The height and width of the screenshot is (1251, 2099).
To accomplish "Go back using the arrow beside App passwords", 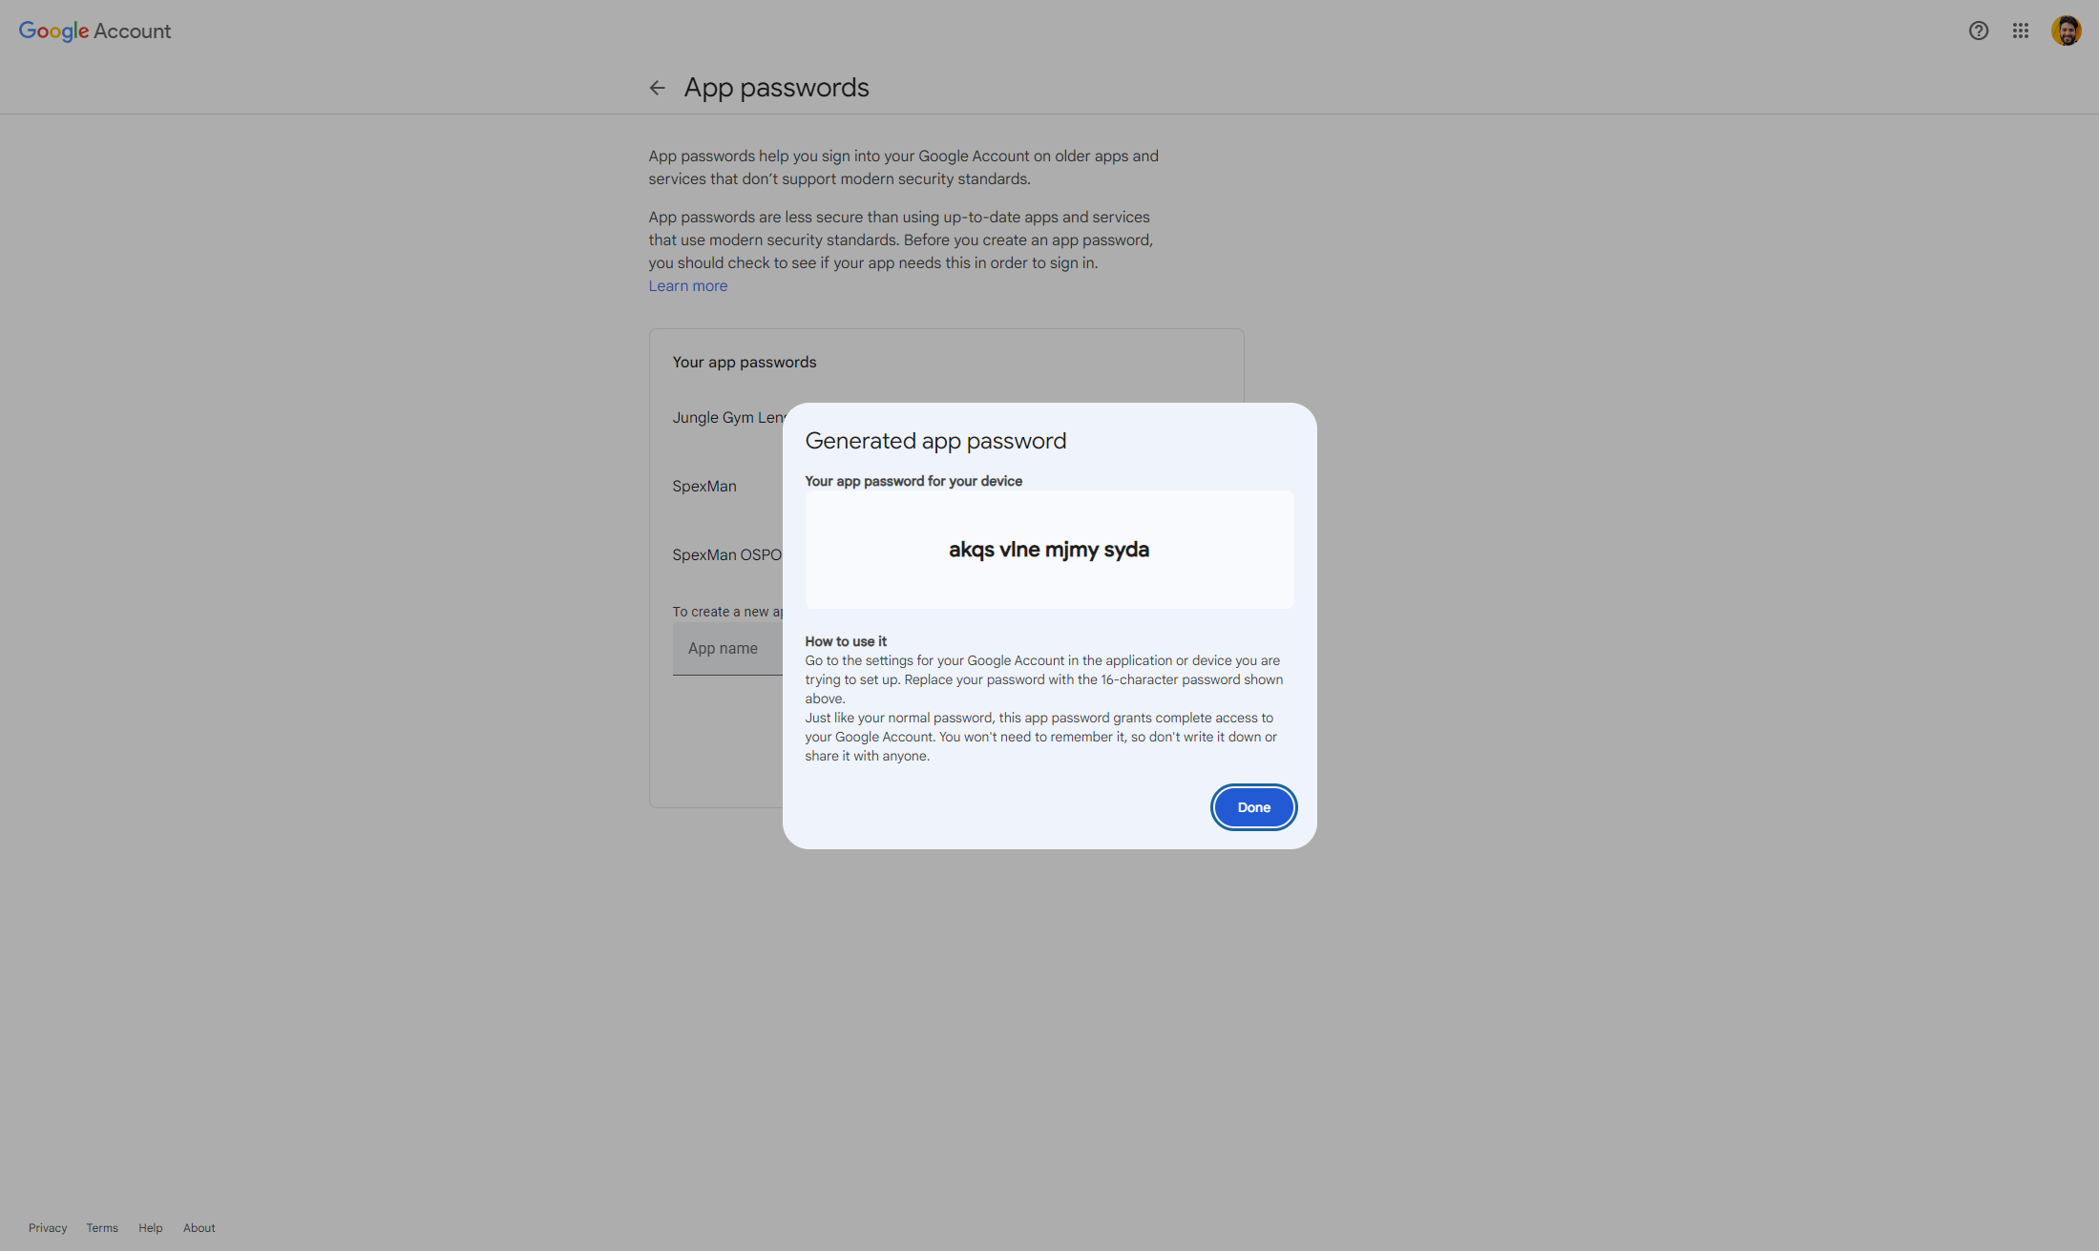I will [x=657, y=88].
